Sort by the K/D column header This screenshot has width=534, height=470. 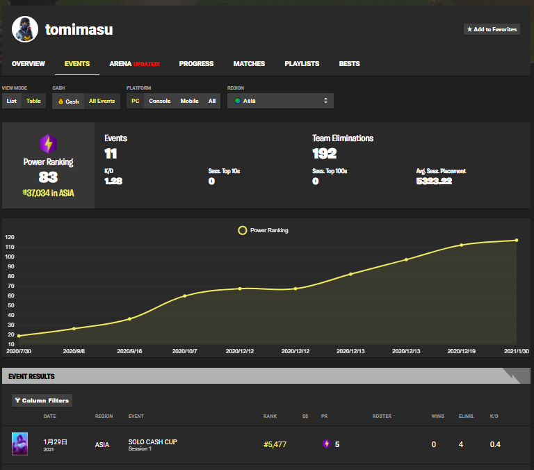(494, 416)
